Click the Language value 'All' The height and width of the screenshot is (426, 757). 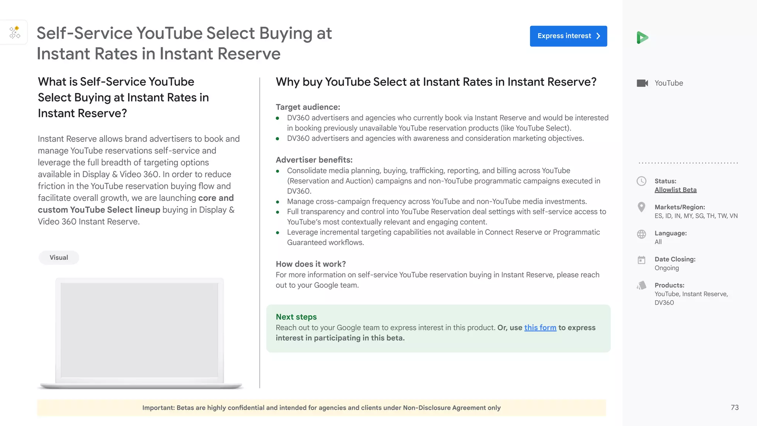click(658, 242)
